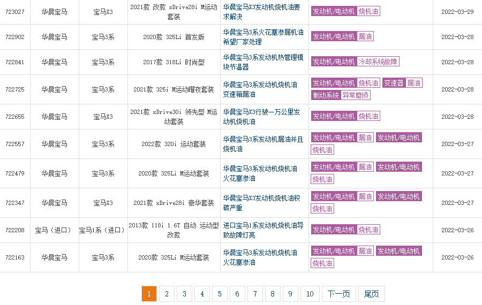482x305 pixels.
Task: Click the current page 1 button
Action: pos(149,294)
